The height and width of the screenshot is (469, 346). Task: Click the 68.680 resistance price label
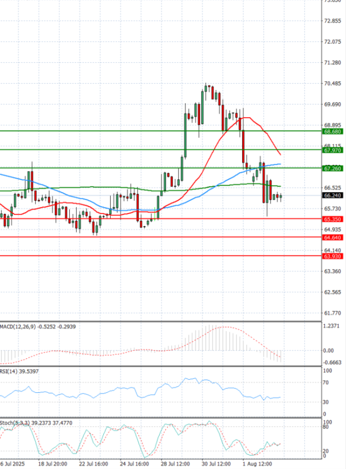click(x=333, y=132)
